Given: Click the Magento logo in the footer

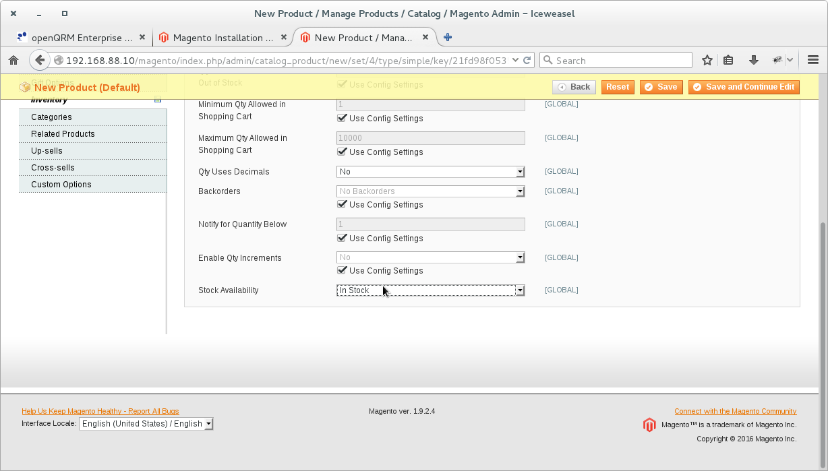Looking at the screenshot, I should pos(649,425).
